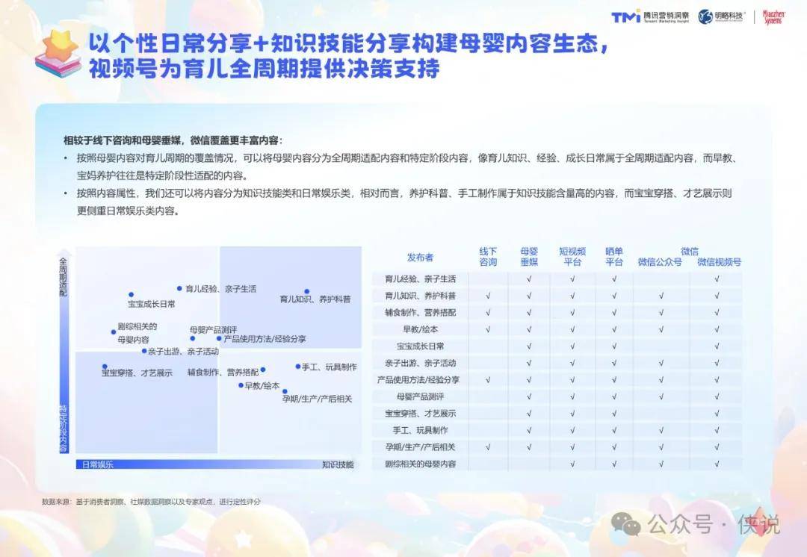Select the 宝宝成长日常 dot in the scatter chart

click(x=132, y=295)
